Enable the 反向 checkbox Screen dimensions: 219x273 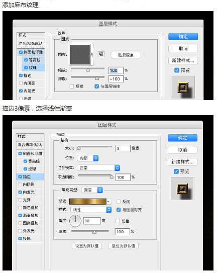[119, 202]
